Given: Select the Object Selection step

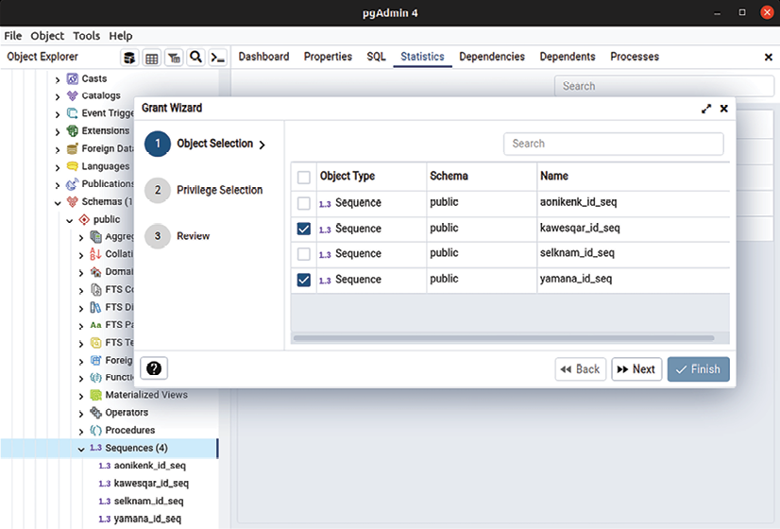Looking at the screenshot, I should (206, 144).
